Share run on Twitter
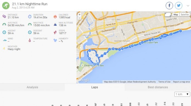 (179, 6)
